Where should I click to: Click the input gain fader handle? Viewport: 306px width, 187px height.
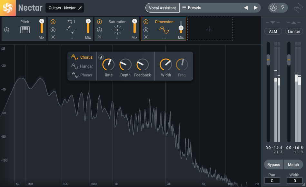point(268,60)
